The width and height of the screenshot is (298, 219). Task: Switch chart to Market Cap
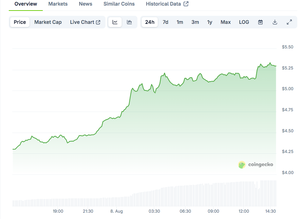coord(48,22)
